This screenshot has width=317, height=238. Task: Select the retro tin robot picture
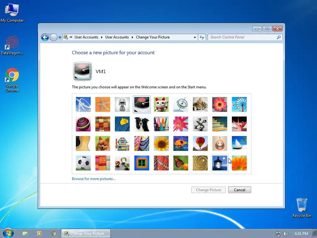tap(122, 143)
